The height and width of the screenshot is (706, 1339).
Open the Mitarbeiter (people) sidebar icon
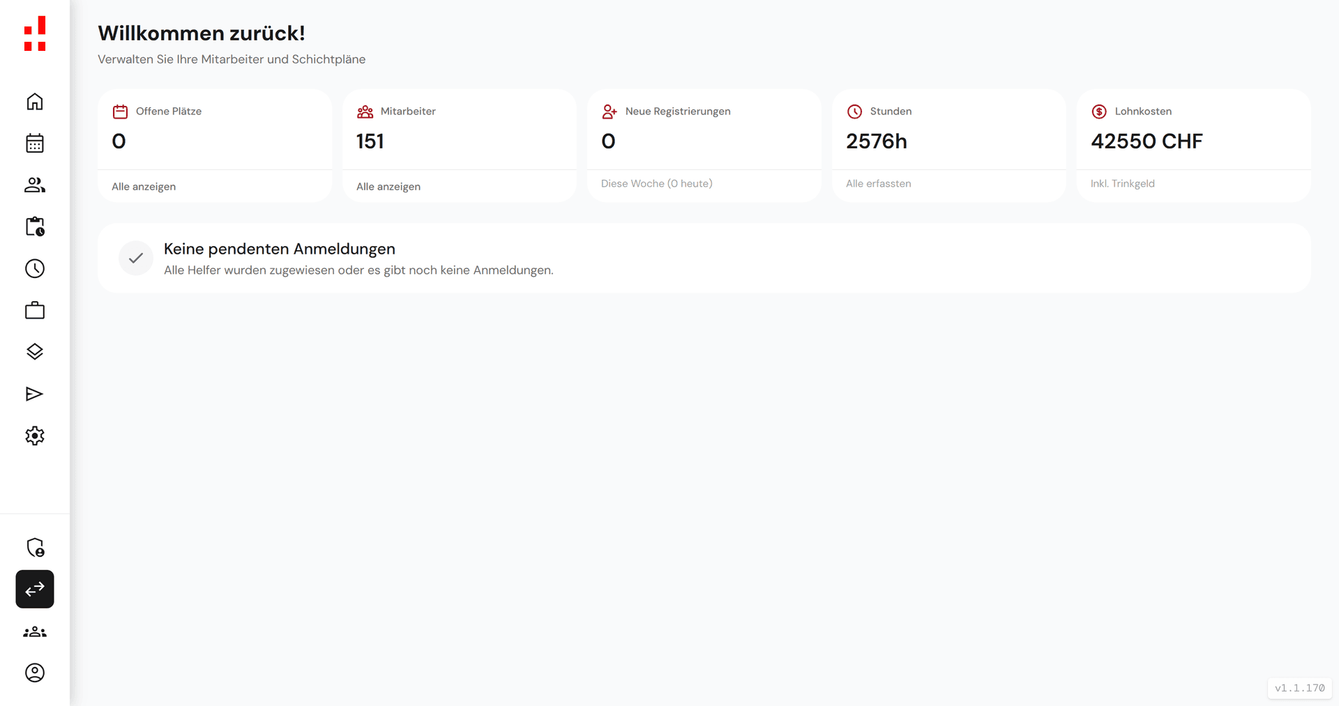pyautogui.click(x=34, y=185)
